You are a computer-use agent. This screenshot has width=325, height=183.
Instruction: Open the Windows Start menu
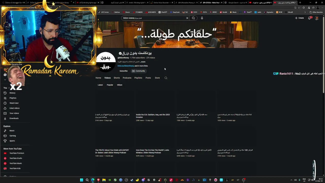click(82, 180)
